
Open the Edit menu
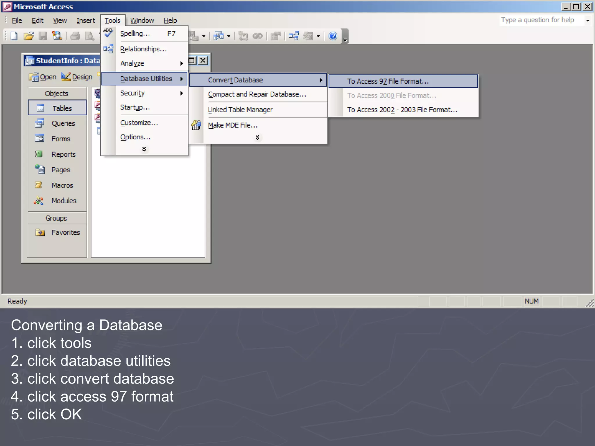click(x=37, y=21)
